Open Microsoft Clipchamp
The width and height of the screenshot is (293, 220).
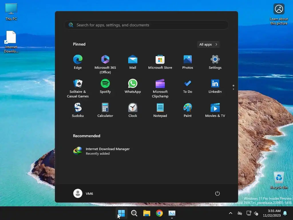(x=160, y=88)
